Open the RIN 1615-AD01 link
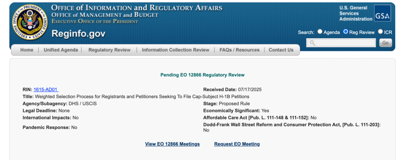This screenshot has width=405, height=160. [46, 90]
